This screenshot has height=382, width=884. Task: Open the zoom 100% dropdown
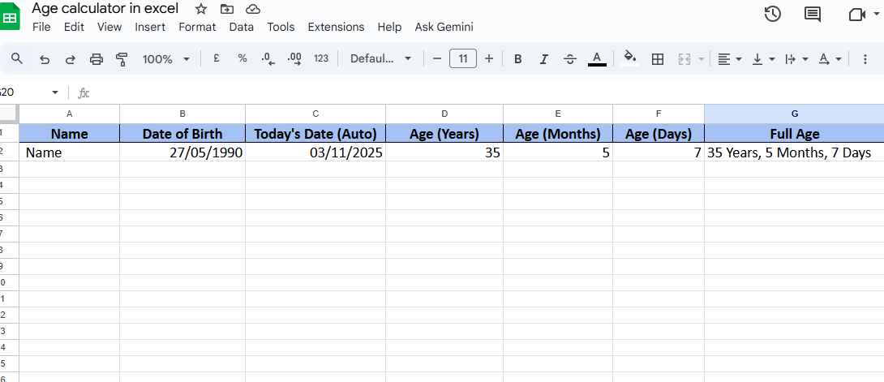click(x=165, y=58)
